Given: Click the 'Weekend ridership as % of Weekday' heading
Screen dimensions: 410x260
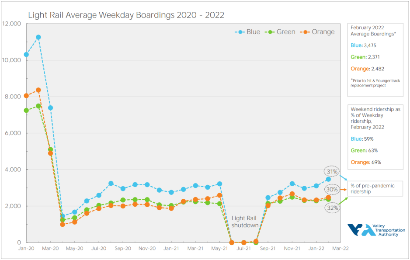Looking at the screenshot, I should pyautogui.click(x=375, y=118).
